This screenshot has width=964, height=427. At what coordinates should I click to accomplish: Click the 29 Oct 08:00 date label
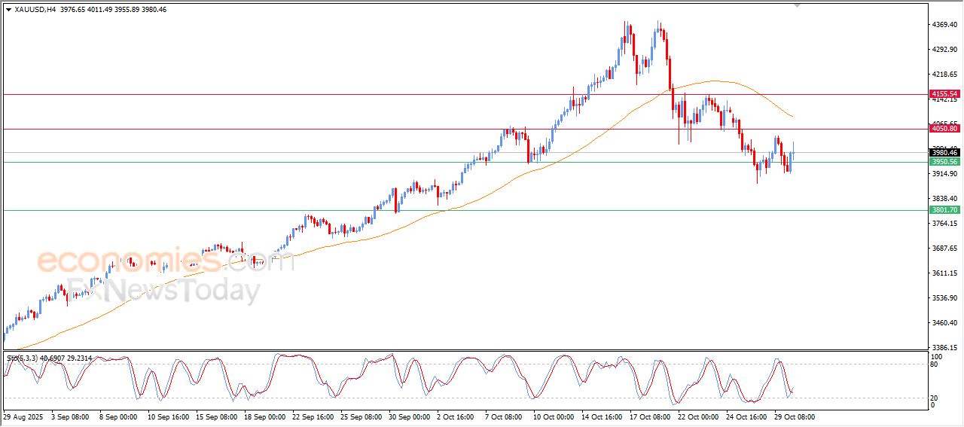[794, 416]
